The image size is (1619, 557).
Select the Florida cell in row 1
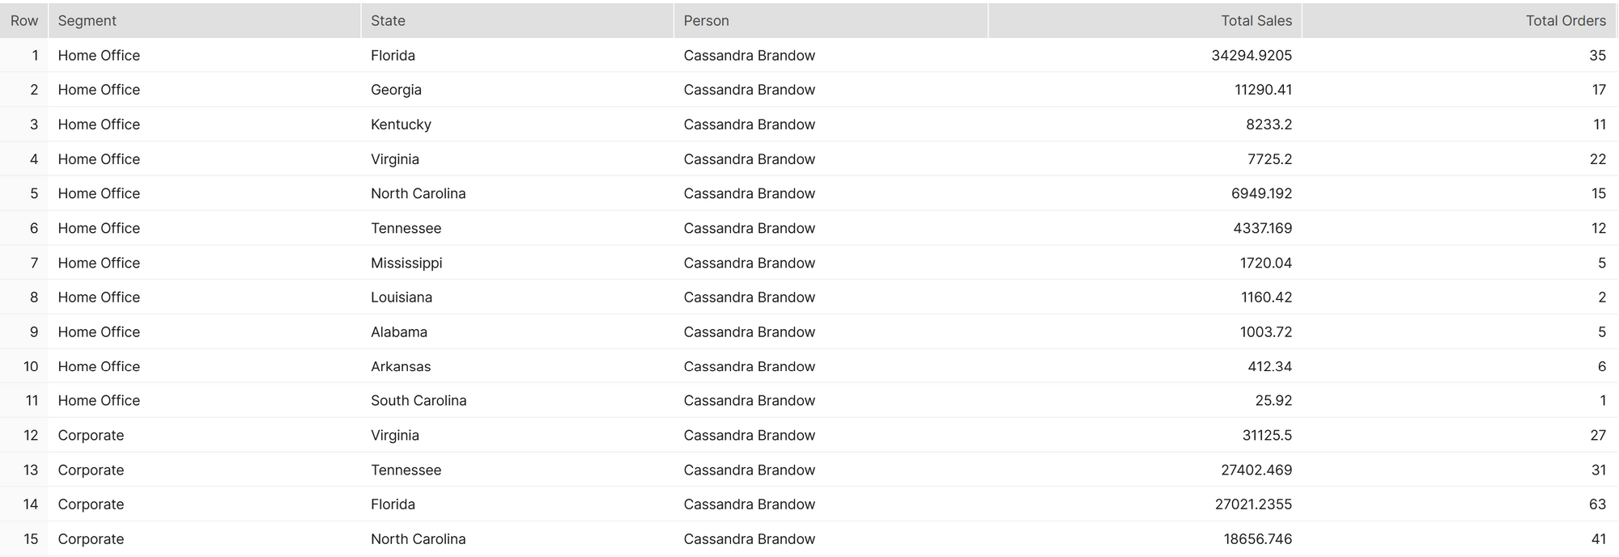pos(393,56)
